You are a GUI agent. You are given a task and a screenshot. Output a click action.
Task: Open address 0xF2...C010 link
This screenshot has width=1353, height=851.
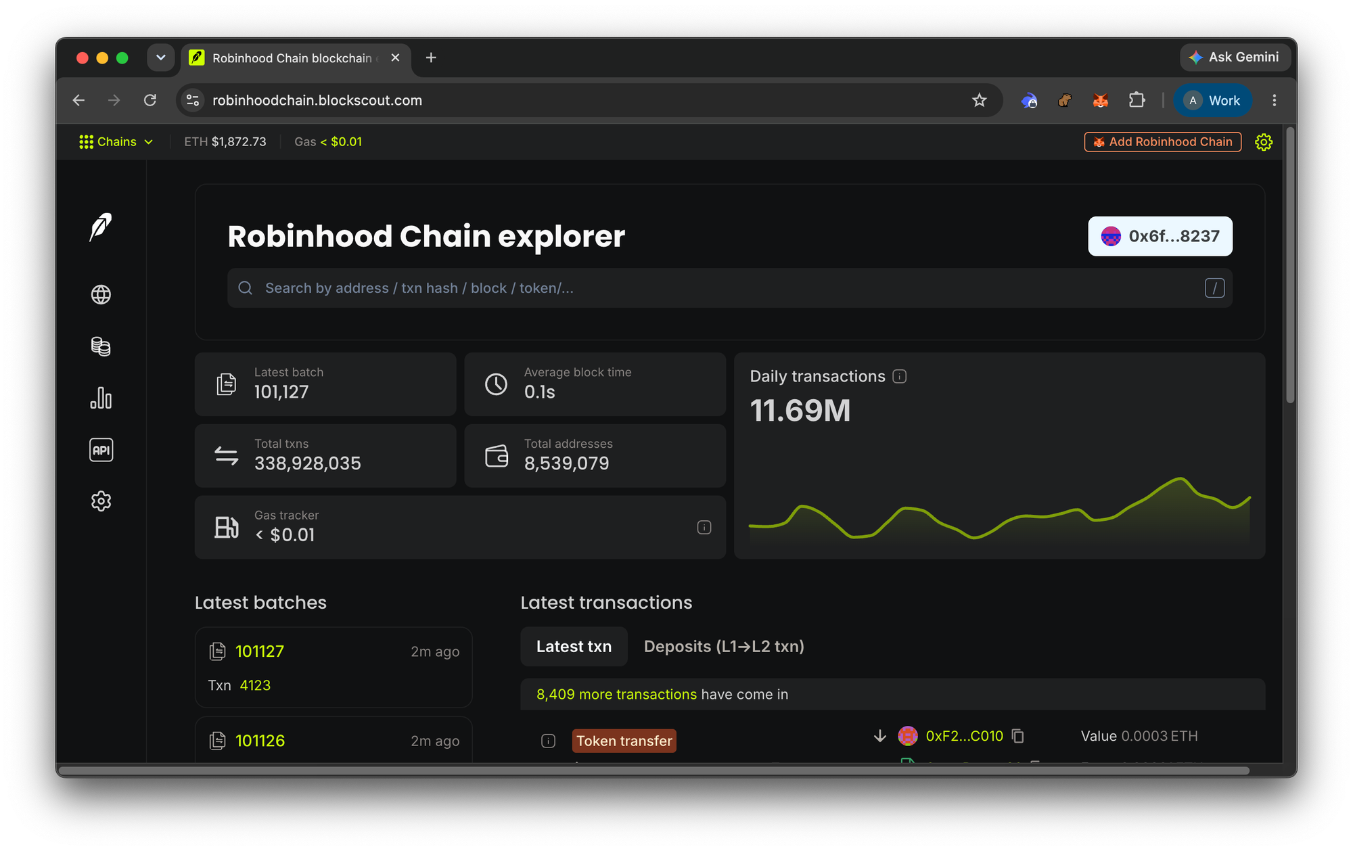coord(964,736)
